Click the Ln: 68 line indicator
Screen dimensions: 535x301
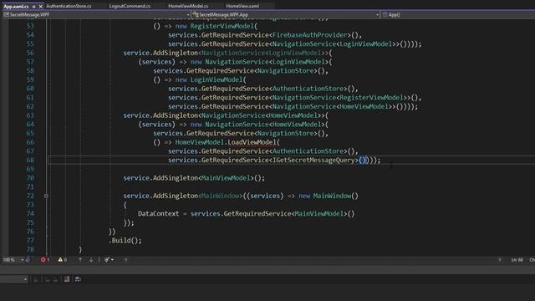[517, 260]
